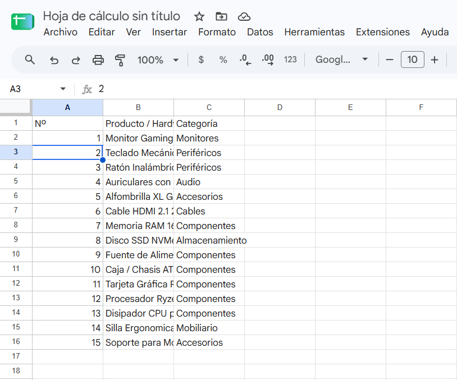Select column F header

[x=421, y=108]
